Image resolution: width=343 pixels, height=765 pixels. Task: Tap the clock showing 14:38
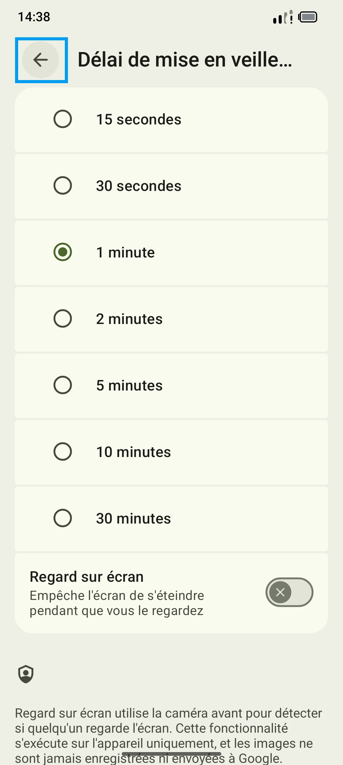(x=34, y=17)
